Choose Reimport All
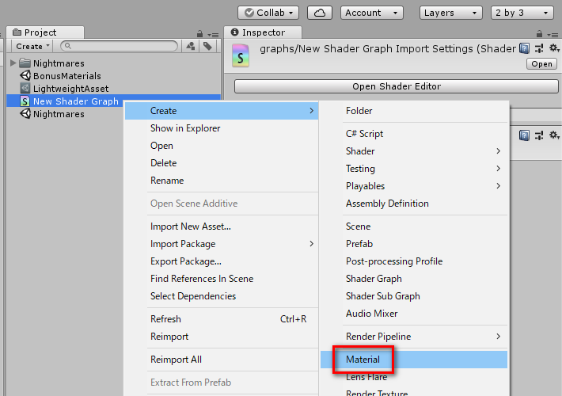The width and height of the screenshot is (562, 396). coord(222,360)
